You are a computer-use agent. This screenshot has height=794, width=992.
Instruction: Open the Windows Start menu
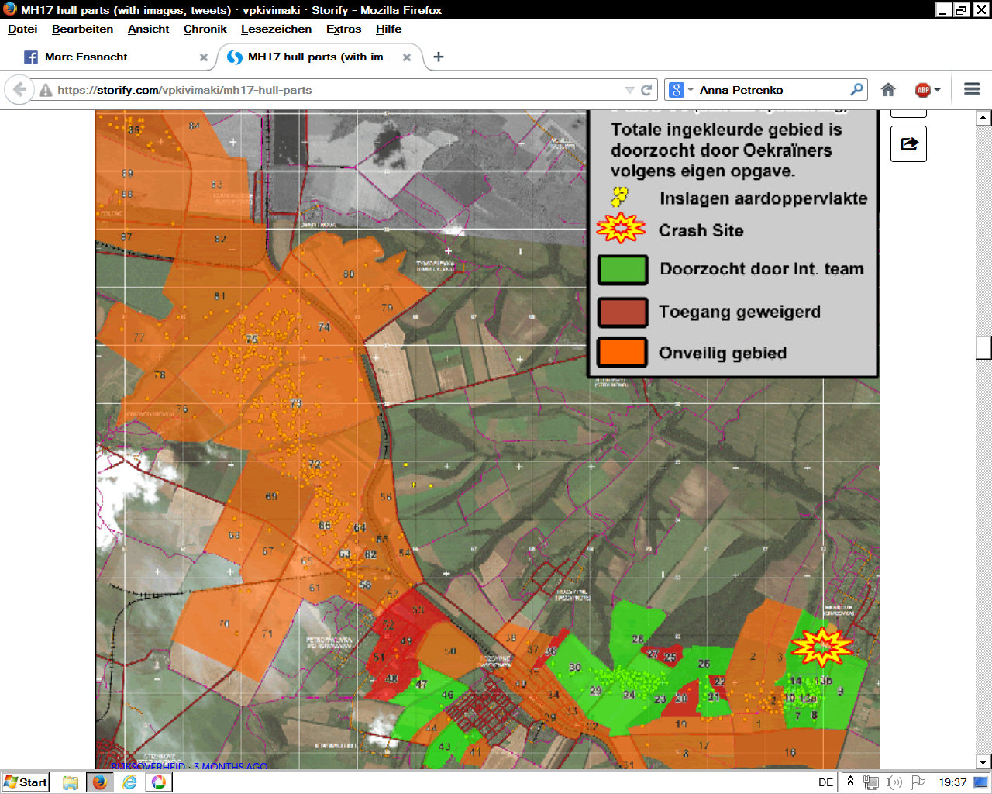coord(26,782)
